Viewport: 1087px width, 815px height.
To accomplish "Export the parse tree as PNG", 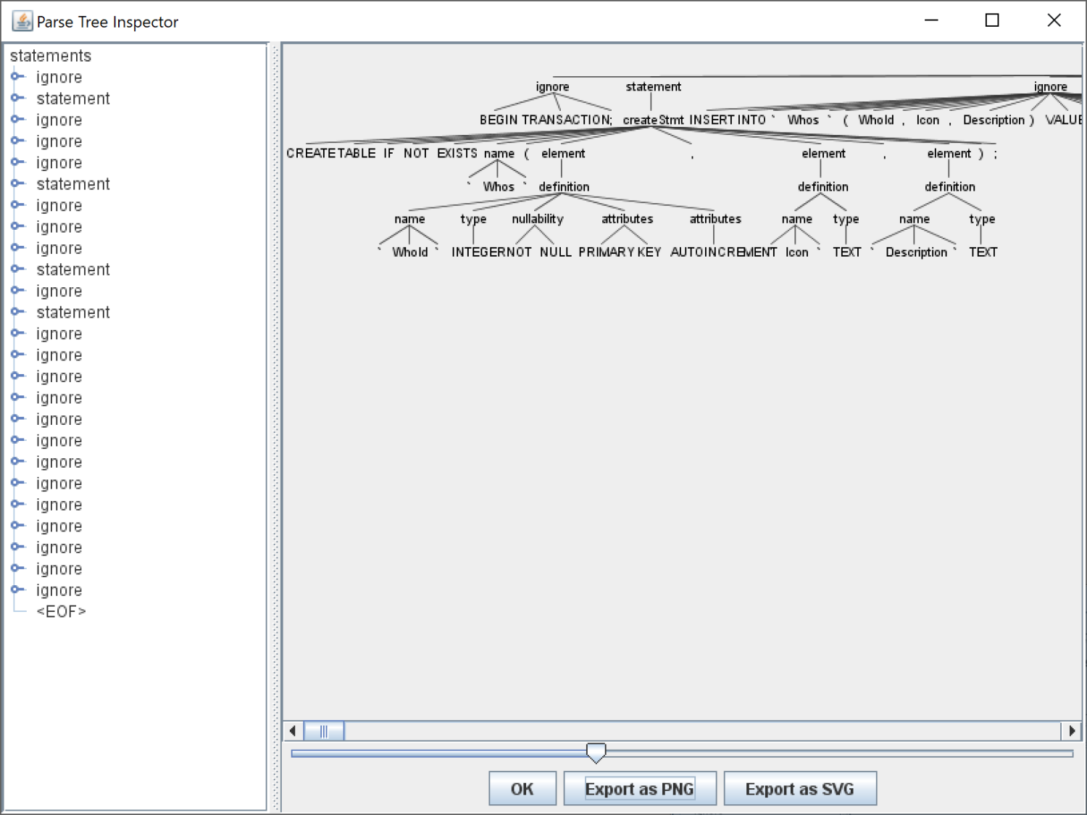I will coord(639,788).
